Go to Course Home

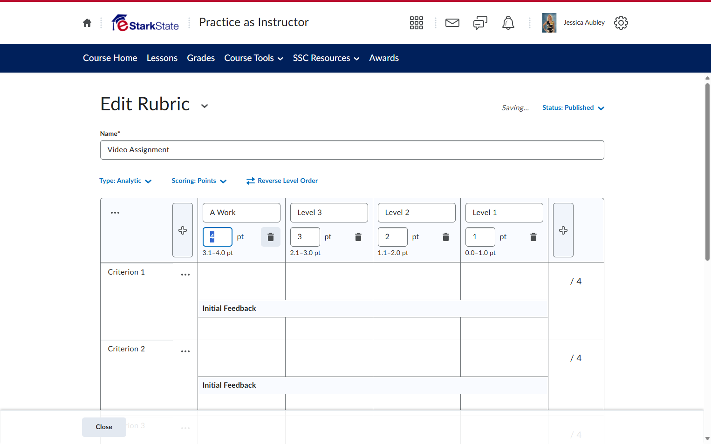click(110, 58)
